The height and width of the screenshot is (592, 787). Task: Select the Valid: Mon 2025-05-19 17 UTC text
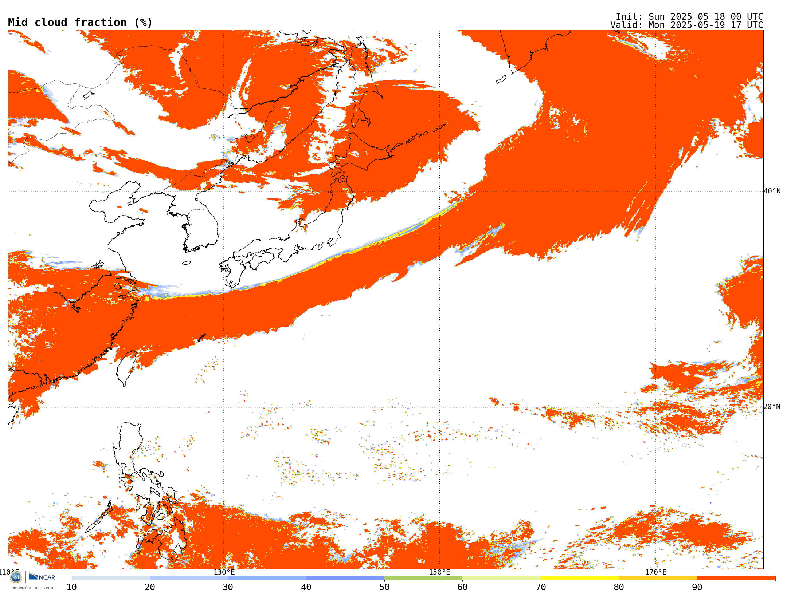pyautogui.click(x=687, y=25)
